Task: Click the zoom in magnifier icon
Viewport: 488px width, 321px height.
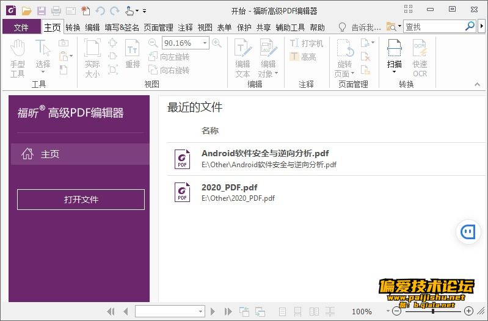Action: 217,43
